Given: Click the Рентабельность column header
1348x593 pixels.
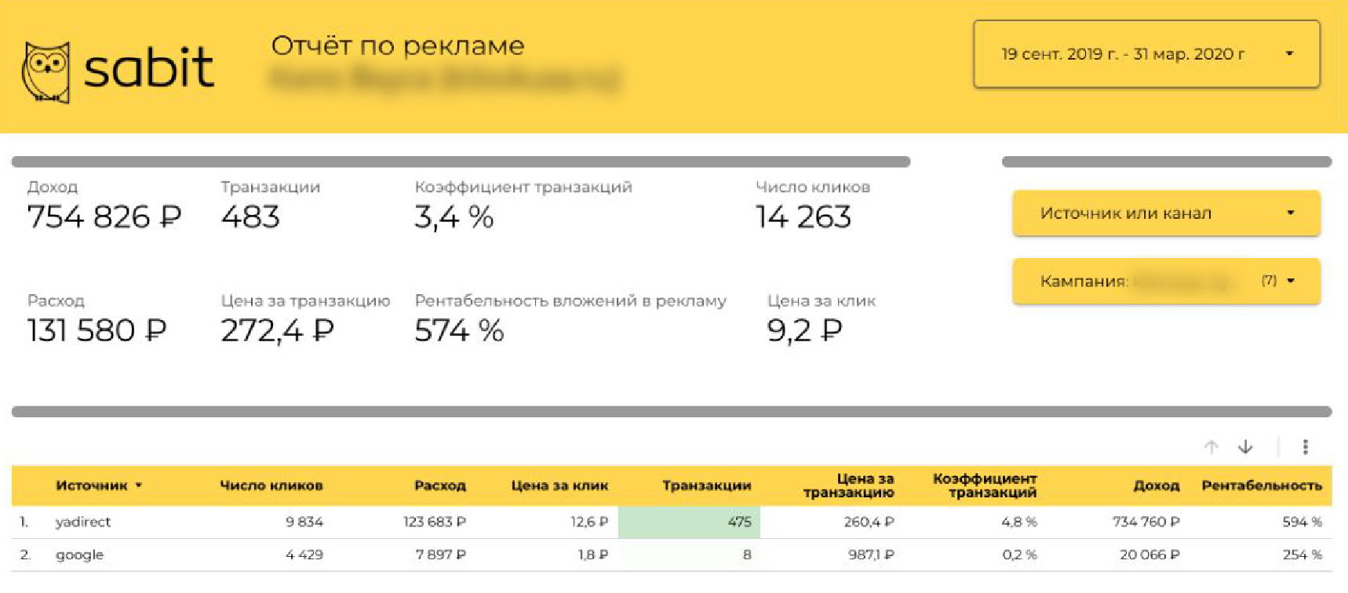Looking at the screenshot, I should tap(1261, 486).
